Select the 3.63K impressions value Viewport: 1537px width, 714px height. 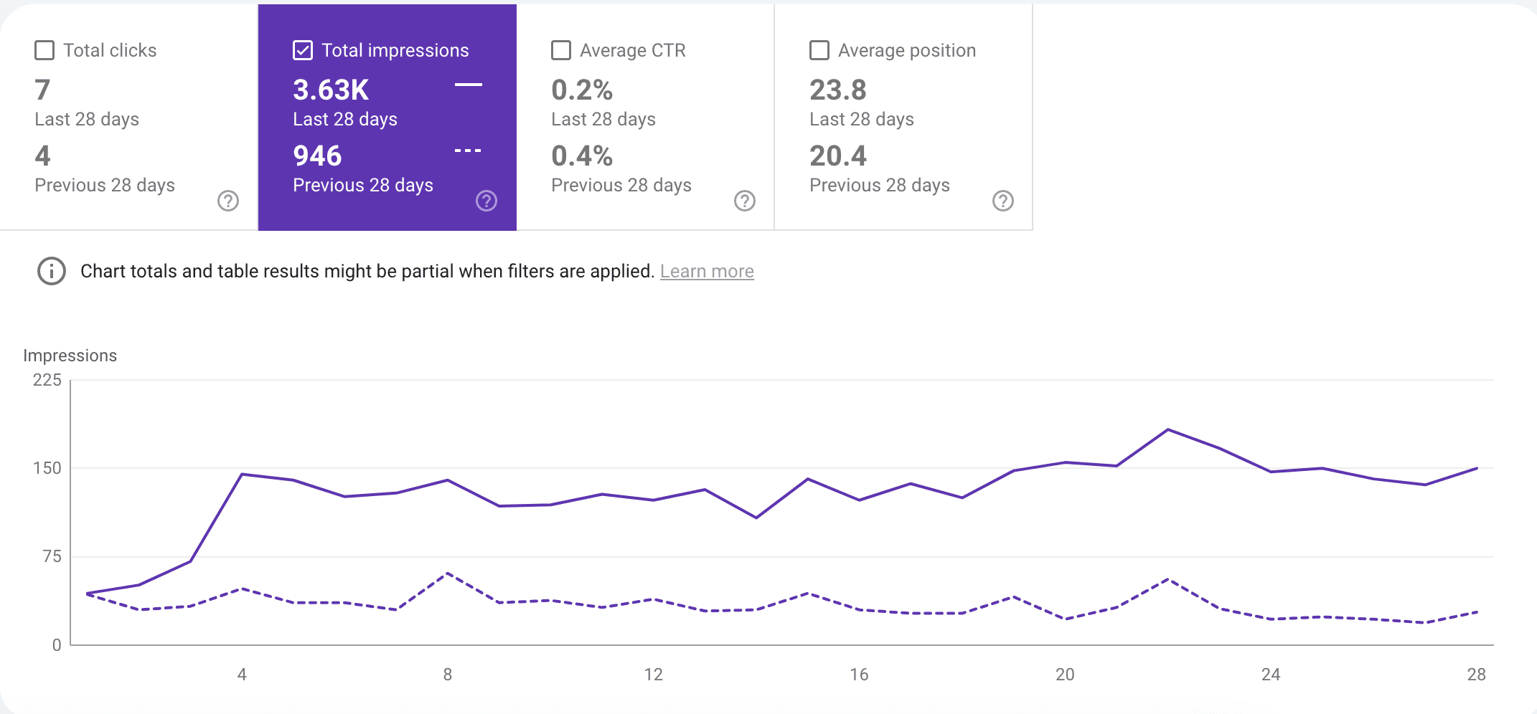coord(331,90)
